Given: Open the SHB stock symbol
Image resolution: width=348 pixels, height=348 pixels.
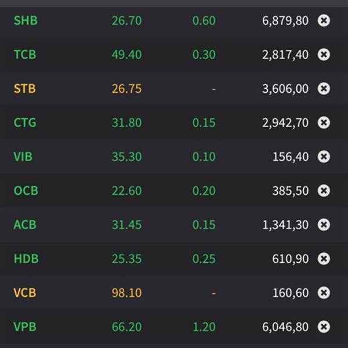Looking at the screenshot, I should click(x=26, y=21).
